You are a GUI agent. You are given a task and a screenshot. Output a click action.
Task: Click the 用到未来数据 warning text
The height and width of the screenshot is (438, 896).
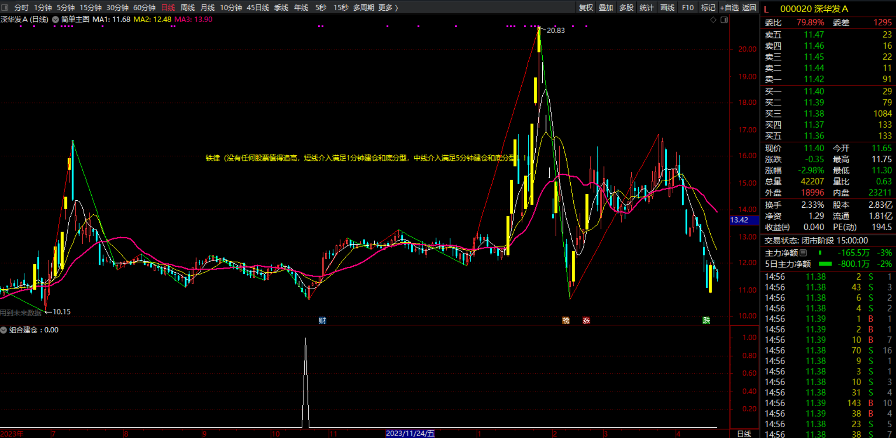click(21, 313)
